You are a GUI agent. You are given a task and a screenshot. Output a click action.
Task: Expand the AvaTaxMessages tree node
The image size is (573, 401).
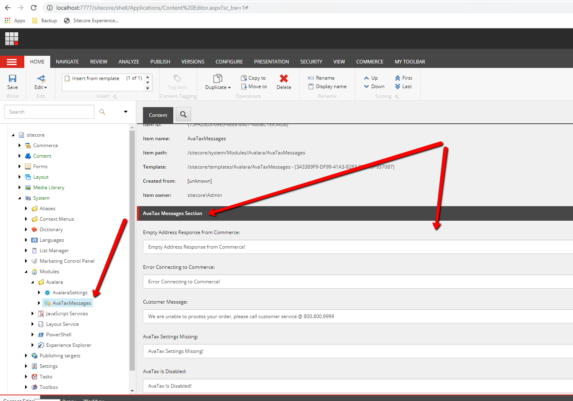[39, 303]
